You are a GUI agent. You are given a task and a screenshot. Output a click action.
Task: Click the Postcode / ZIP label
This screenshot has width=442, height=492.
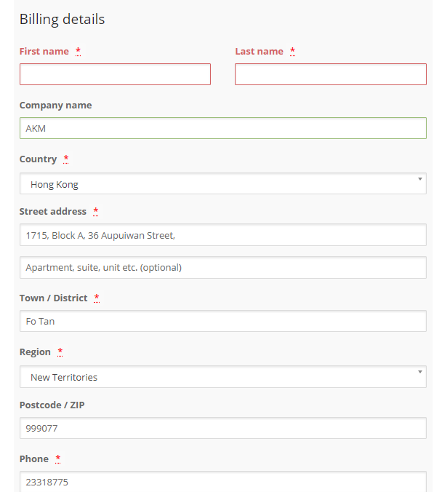click(x=52, y=405)
